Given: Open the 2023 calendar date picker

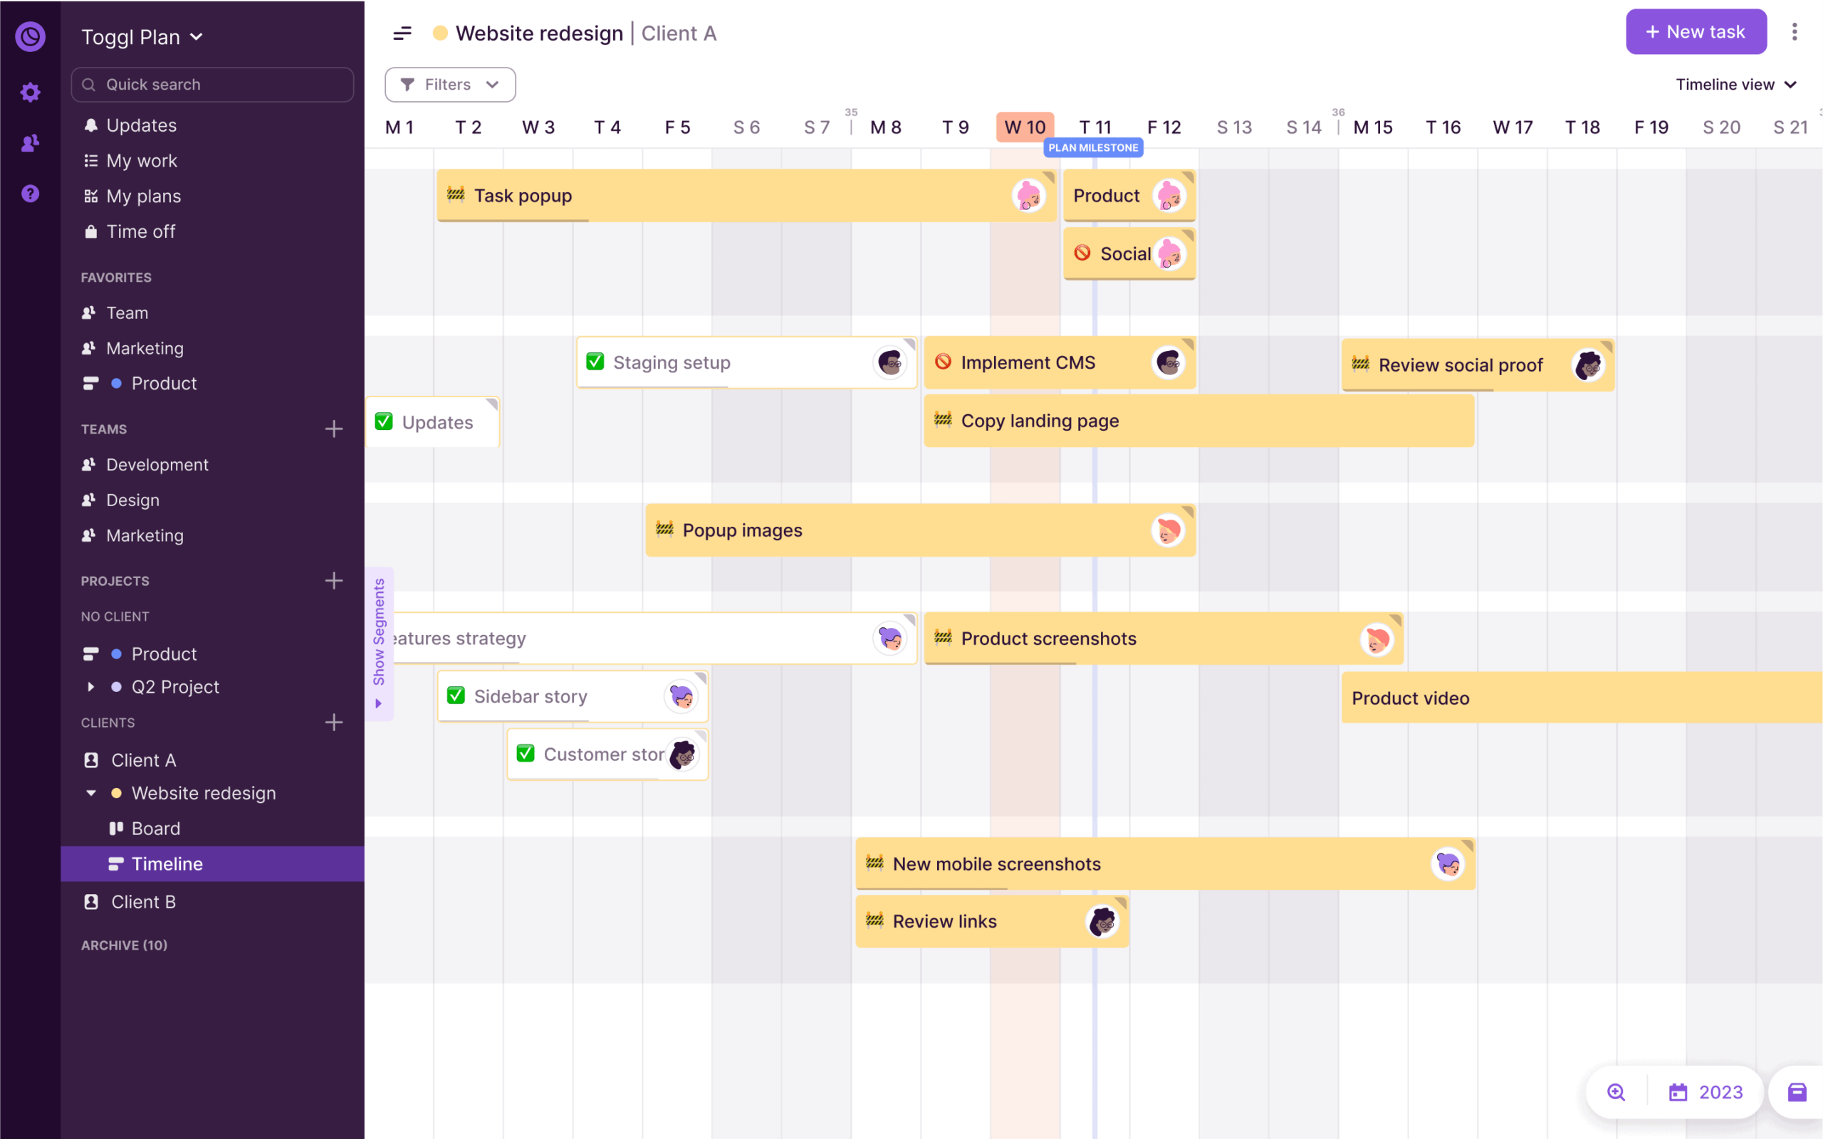Looking at the screenshot, I should (x=1706, y=1092).
